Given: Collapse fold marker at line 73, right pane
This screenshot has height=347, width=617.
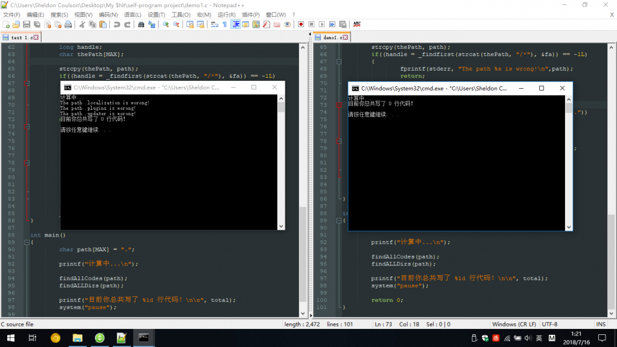Looking at the screenshot, I should [339, 105].
